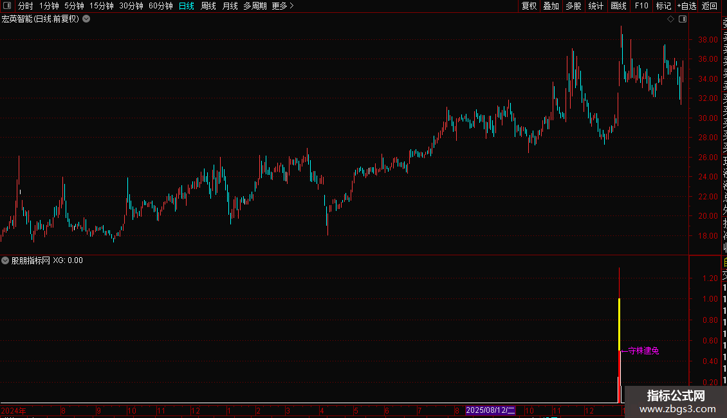Click the yellow signal bar in indicator pane
The width and height of the screenshot is (727, 418).
[620, 324]
